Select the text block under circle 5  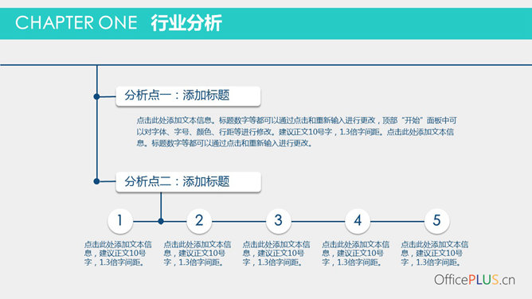[x=435, y=254]
